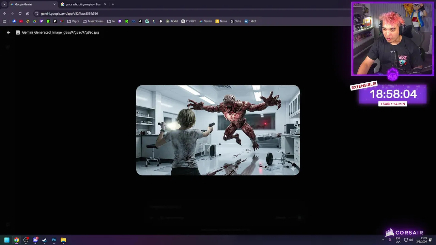Viewport: 436px width, 245px height.
Task: Click the Gemini_Generated_Image file name text
Action: coord(60,32)
